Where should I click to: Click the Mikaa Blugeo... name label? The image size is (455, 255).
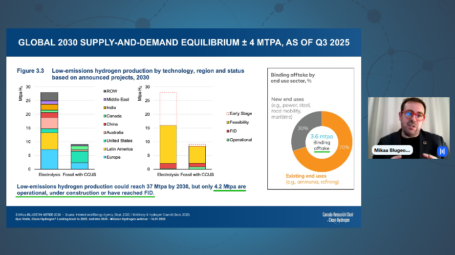point(391,151)
